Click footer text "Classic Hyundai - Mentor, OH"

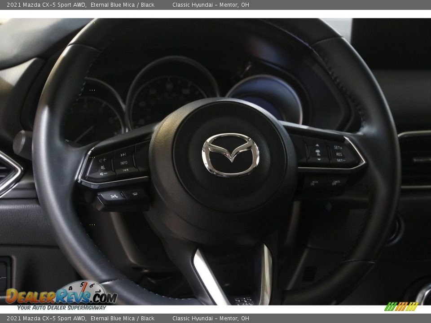[x=211, y=319]
